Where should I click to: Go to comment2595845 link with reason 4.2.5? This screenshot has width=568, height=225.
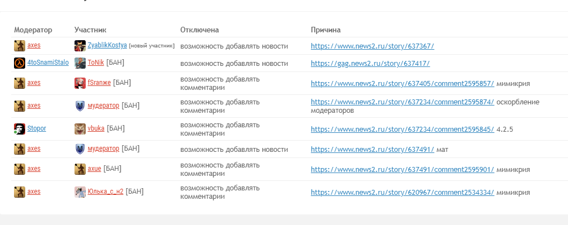coord(402,129)
